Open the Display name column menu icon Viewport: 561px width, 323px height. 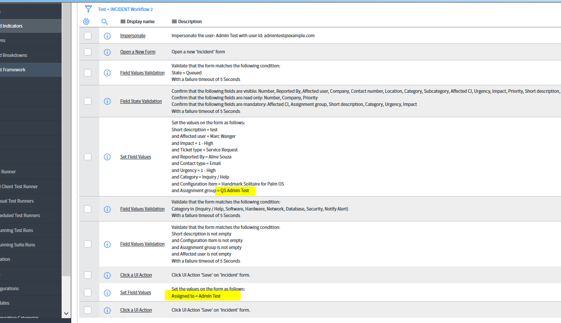coord(123,21)
